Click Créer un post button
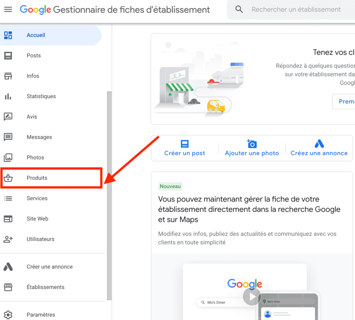 [x=184, y=148]
